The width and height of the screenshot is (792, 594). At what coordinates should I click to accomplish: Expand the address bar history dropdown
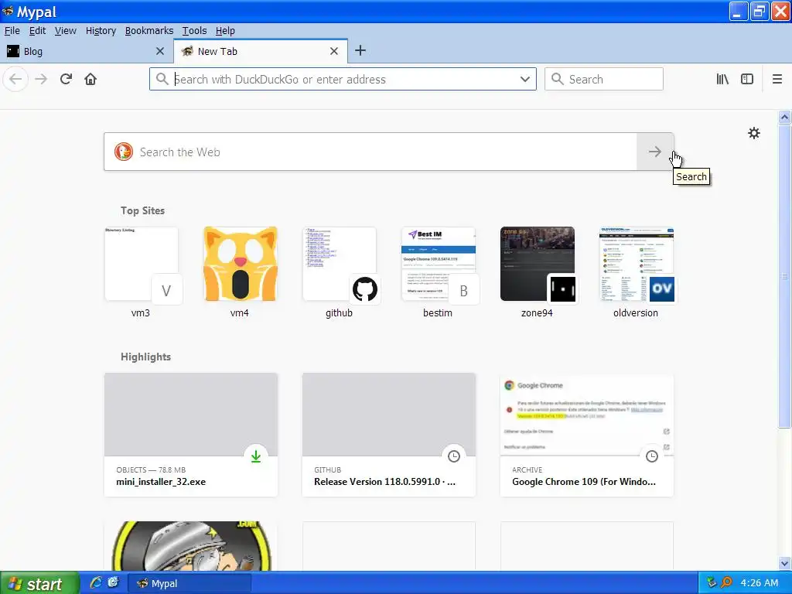pyautogui.click(x=525, y=80)
